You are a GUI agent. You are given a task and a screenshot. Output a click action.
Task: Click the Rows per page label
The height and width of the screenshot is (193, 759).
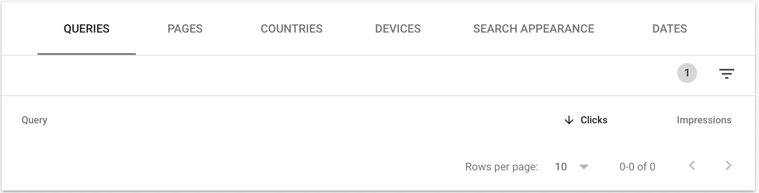click(x=502, y=167)
